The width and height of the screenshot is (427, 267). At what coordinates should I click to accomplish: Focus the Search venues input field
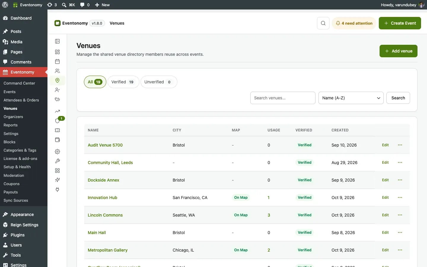point(283,98)
